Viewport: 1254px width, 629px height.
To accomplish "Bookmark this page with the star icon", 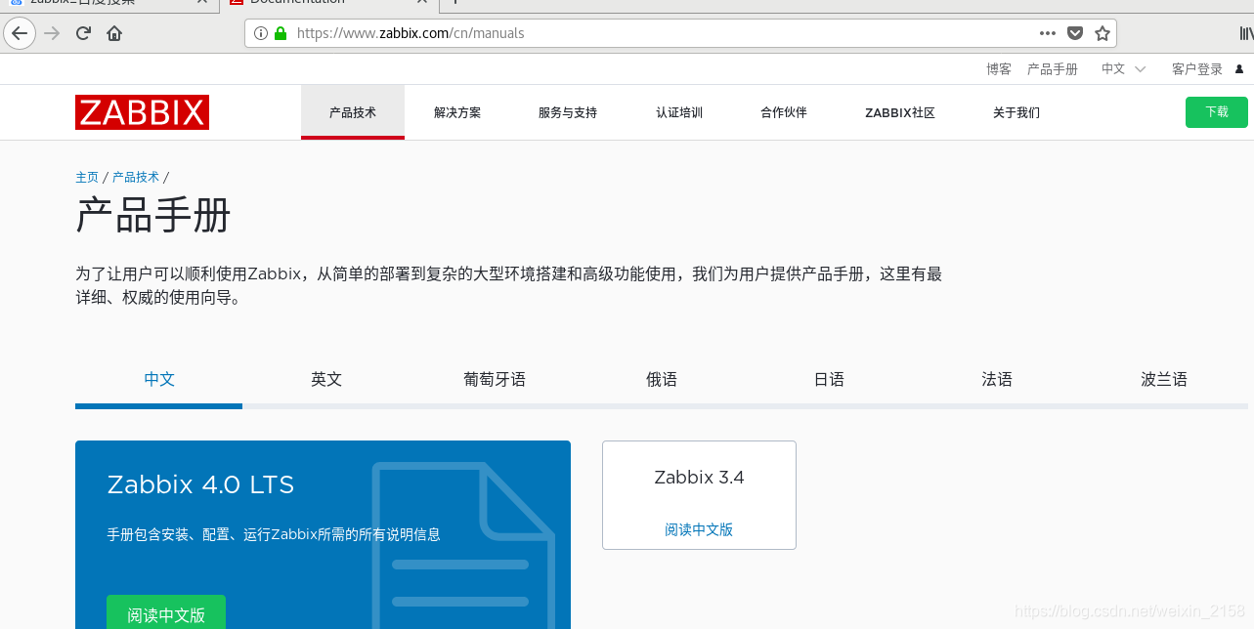I will point(1103,33).
